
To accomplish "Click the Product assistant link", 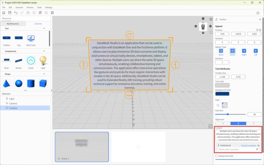I will coord(248,146).
